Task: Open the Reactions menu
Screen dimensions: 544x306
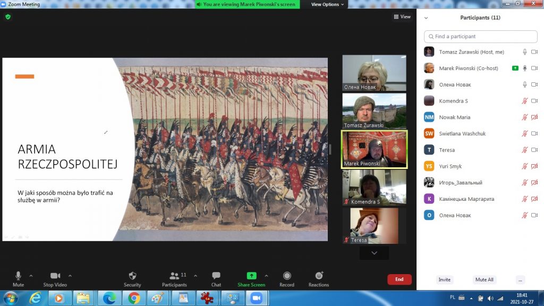Action: 319,279
